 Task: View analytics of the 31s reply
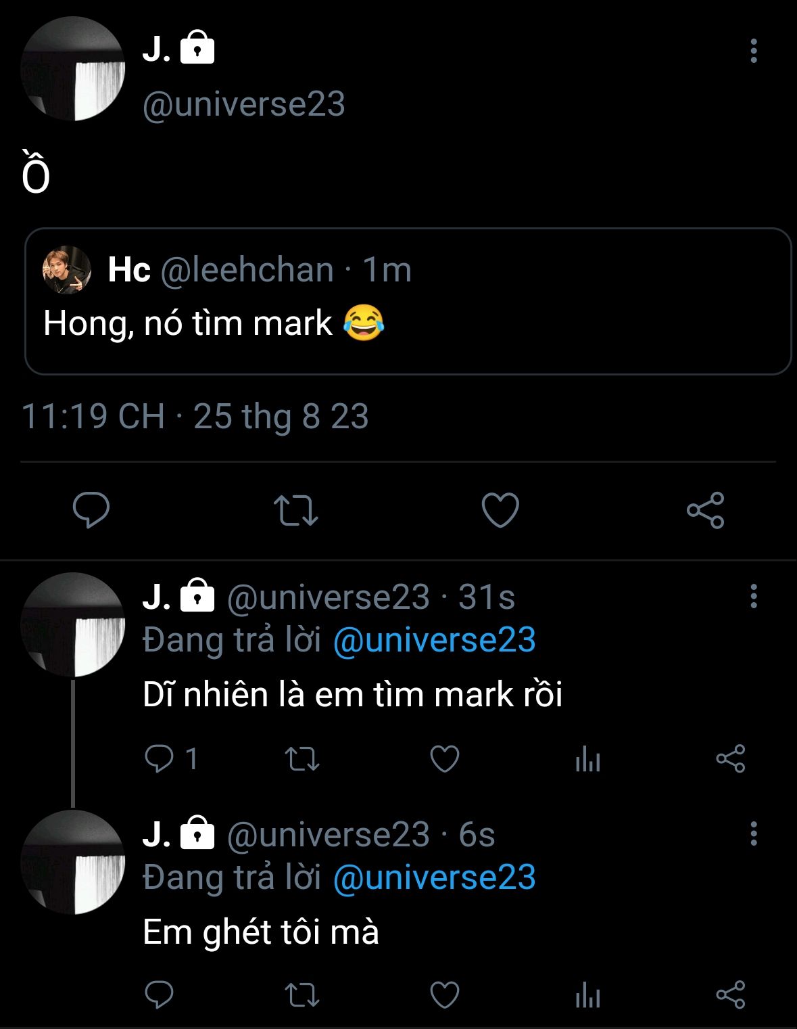coord(587,760)
